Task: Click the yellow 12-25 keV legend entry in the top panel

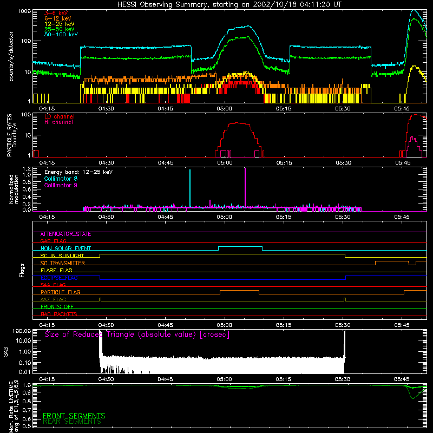Action: tap(60, 24)
